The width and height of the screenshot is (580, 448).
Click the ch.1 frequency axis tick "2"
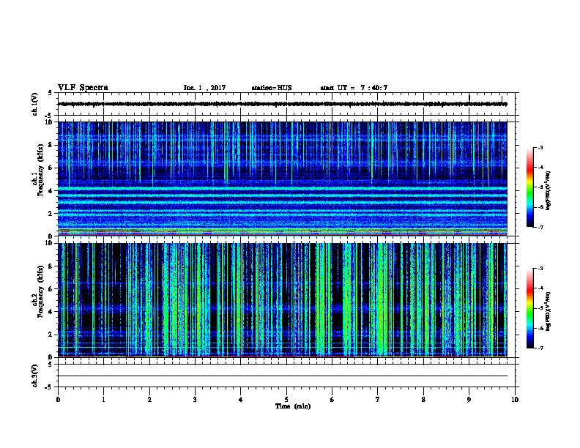tap(51, 213)
